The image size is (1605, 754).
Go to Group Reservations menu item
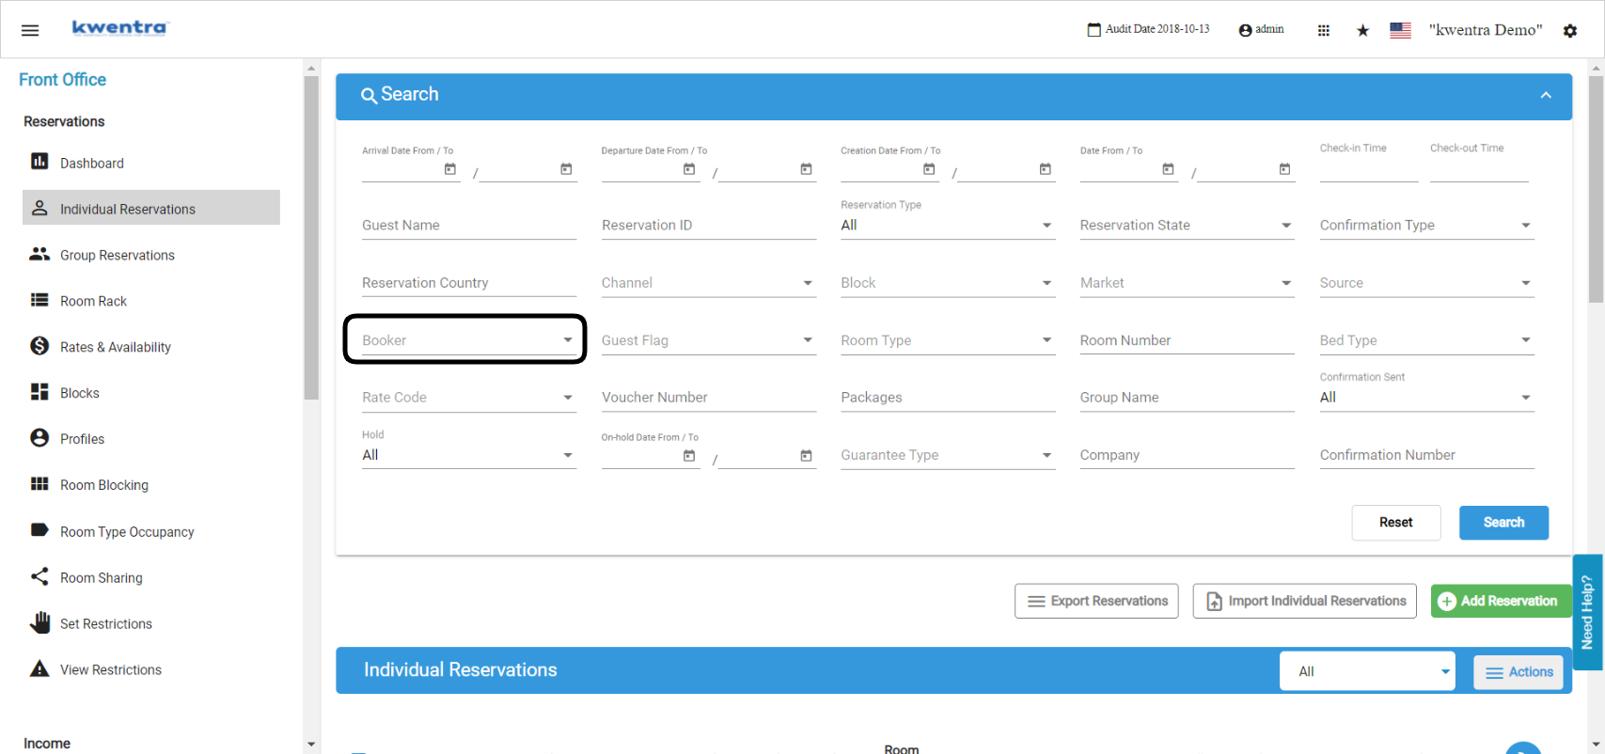click(118, 255)
